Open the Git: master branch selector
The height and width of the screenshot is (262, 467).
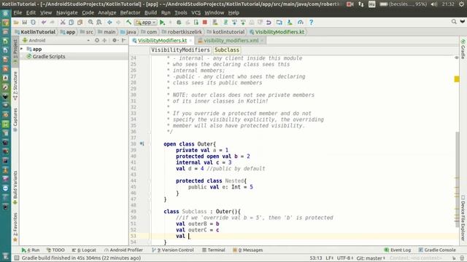pos(371,258)
